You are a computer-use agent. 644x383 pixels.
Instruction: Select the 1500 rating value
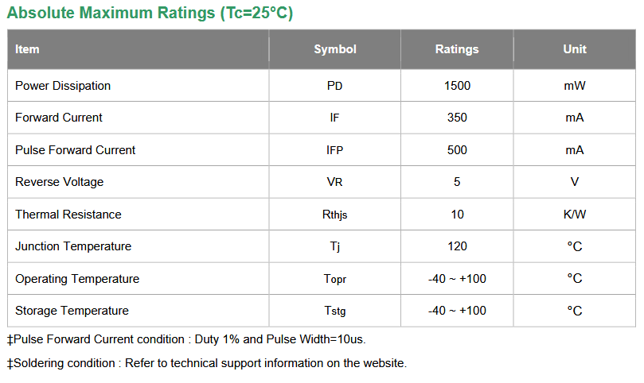[x=457, y=86]
